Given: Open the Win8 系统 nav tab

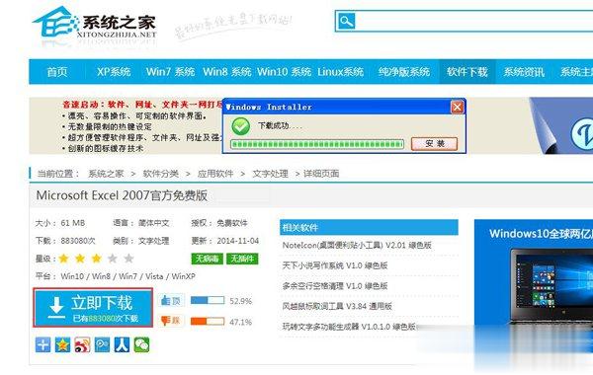Looking at the screenshot, I should click(x=227, y=72).
